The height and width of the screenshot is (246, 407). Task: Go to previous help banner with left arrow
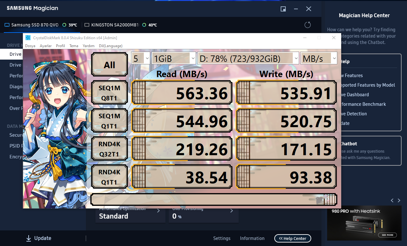(392, 200)
